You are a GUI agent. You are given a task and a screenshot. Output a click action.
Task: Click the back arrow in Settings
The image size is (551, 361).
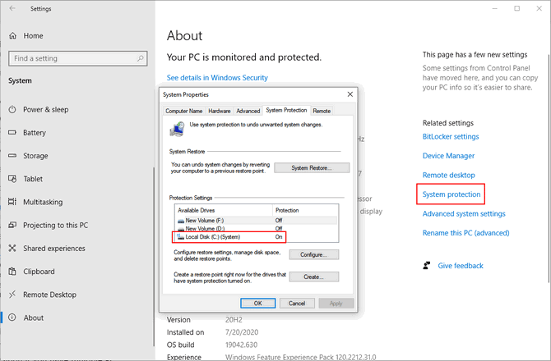pos(12,8)
